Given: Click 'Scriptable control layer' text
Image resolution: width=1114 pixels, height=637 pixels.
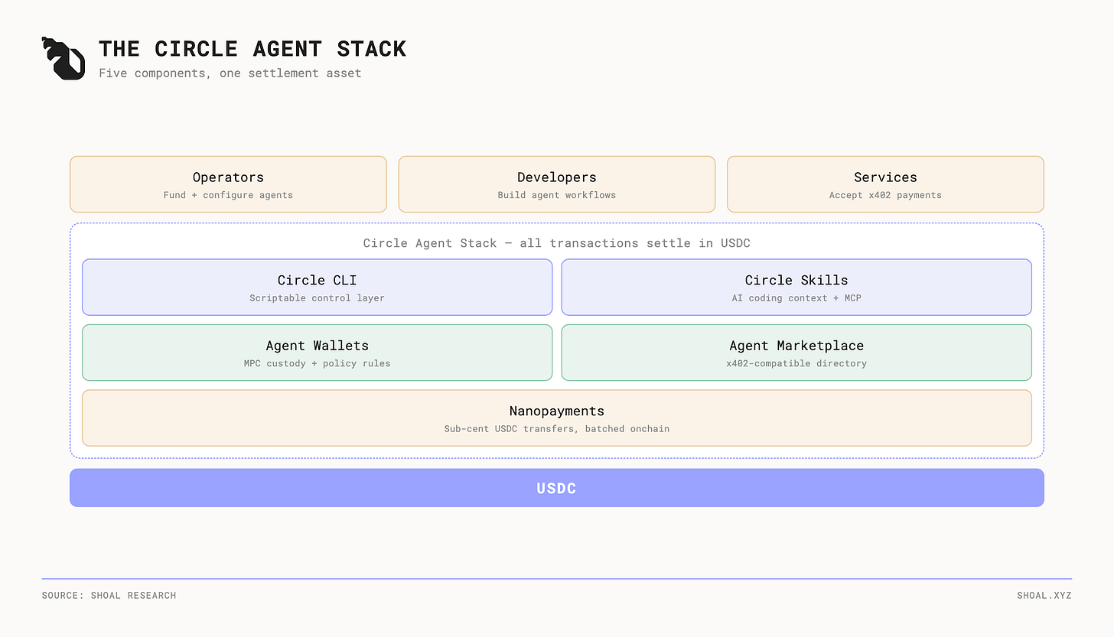Looking at the screenshot, I should click(317, 298).
